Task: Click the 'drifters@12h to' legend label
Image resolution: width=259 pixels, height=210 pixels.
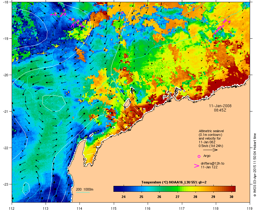Action: (212, 163)
